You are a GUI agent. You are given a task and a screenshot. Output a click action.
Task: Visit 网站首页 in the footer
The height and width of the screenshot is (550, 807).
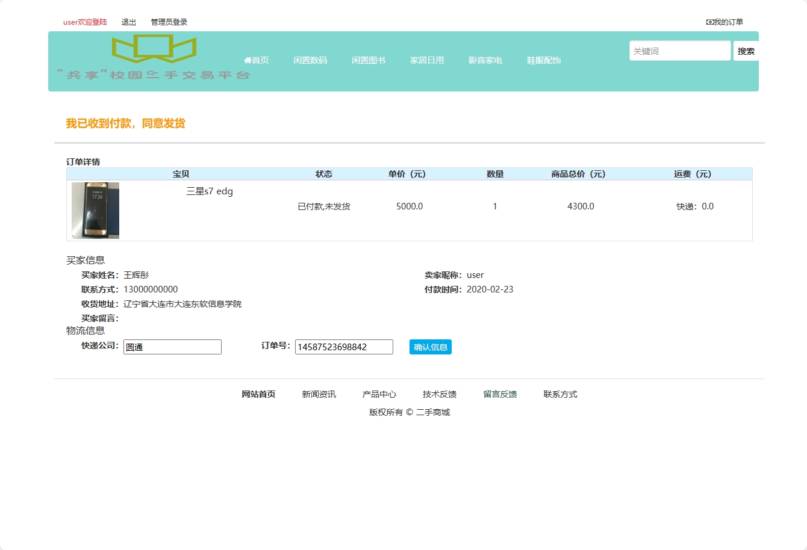point(258,394)
